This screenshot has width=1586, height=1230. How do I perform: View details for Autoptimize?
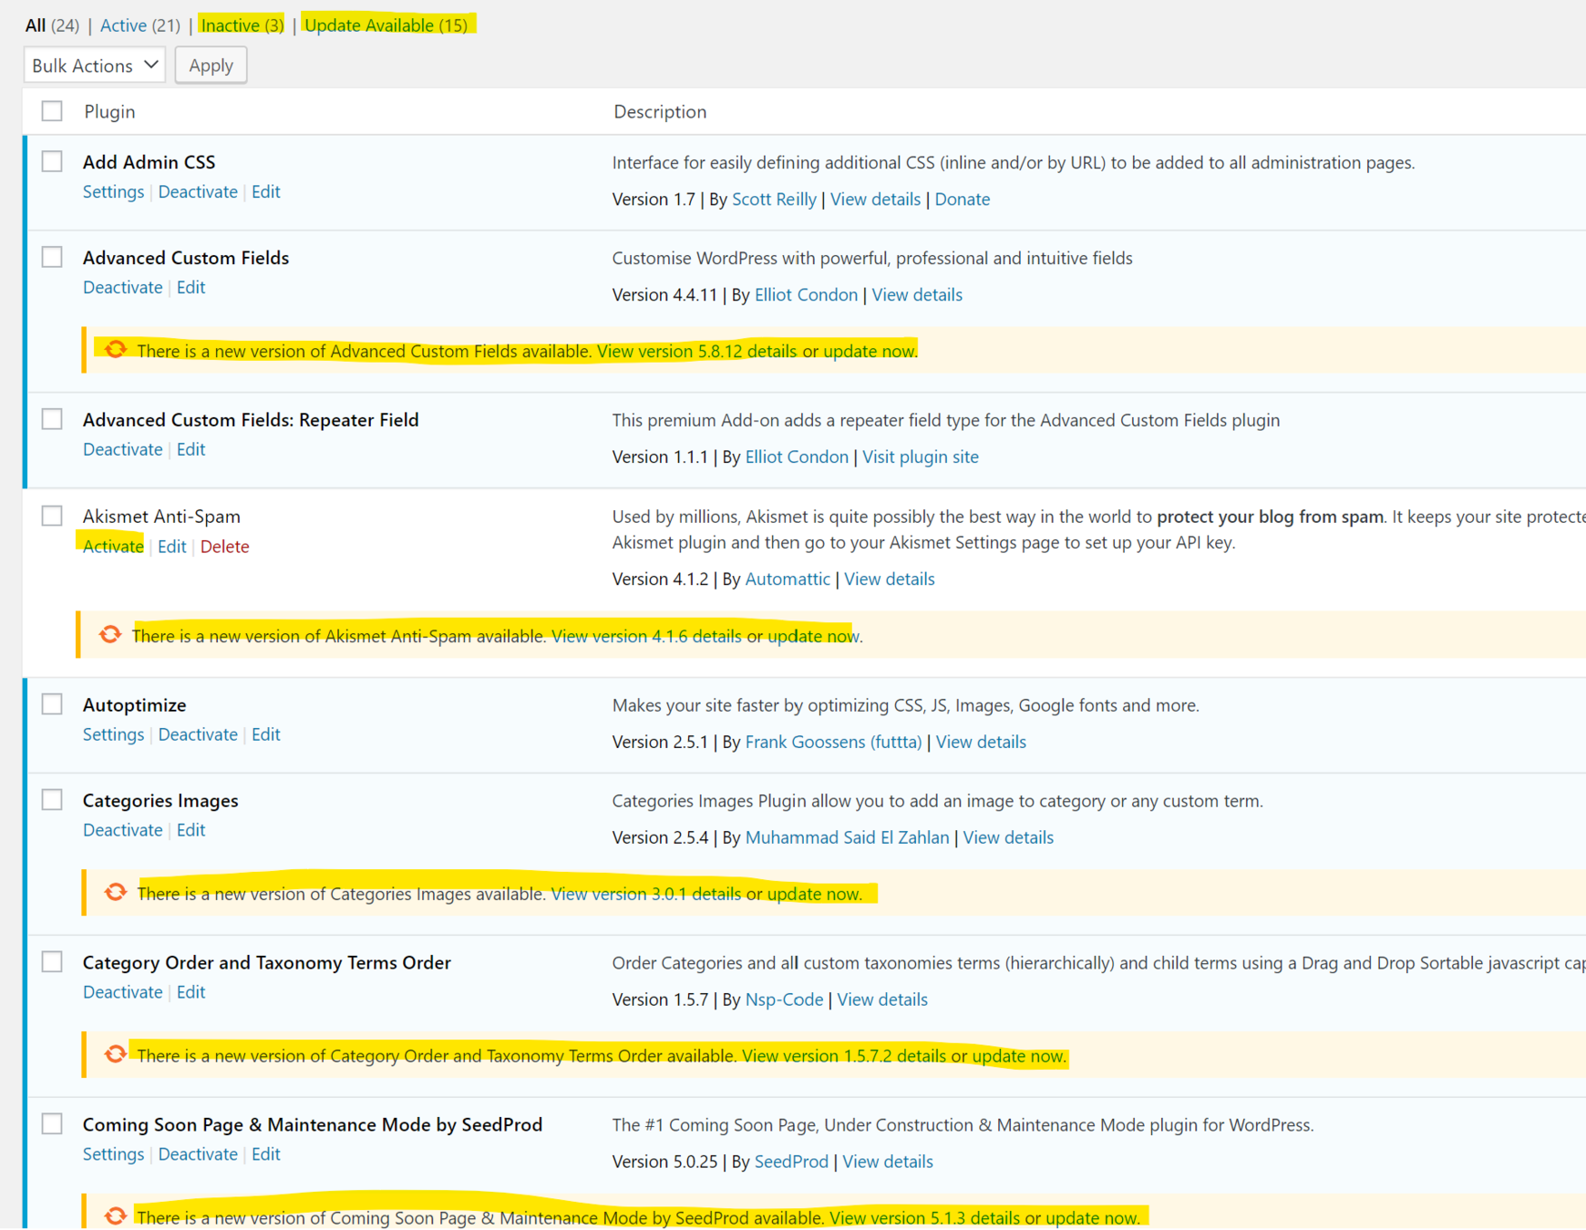click(981, 742)
